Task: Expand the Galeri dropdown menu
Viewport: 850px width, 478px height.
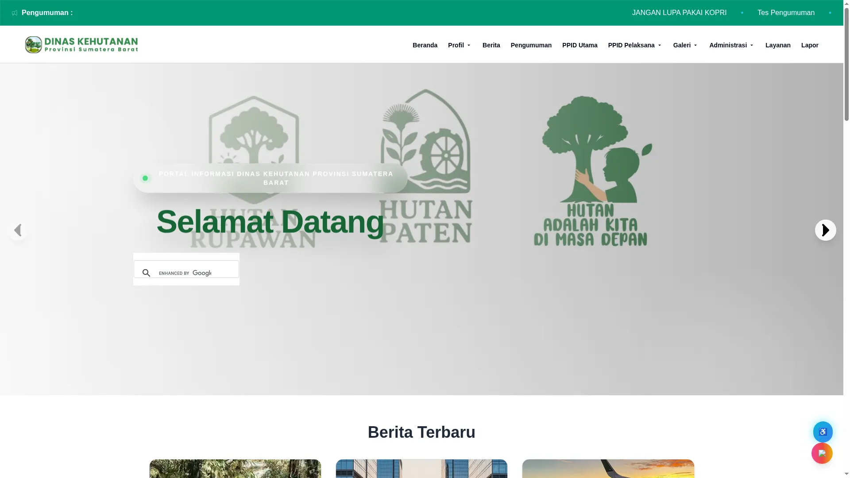Action: click(685, 45)
